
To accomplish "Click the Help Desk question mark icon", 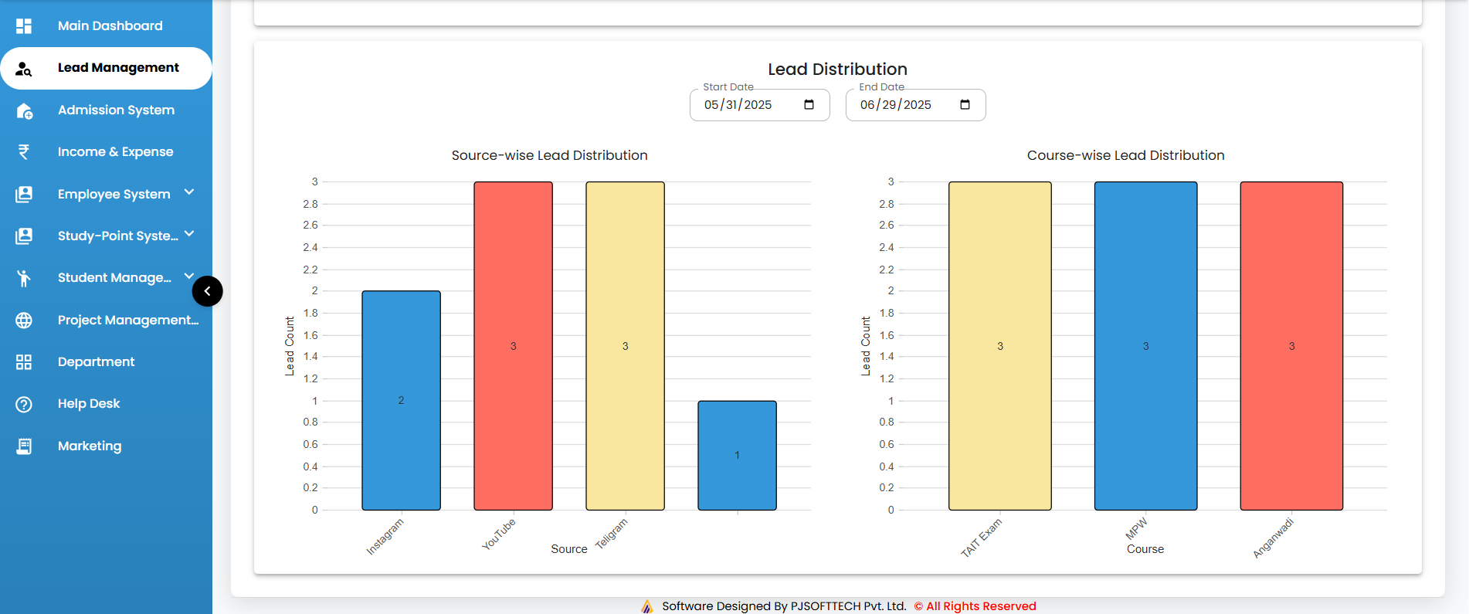I will pyautogui.click(x=24, y=404).
